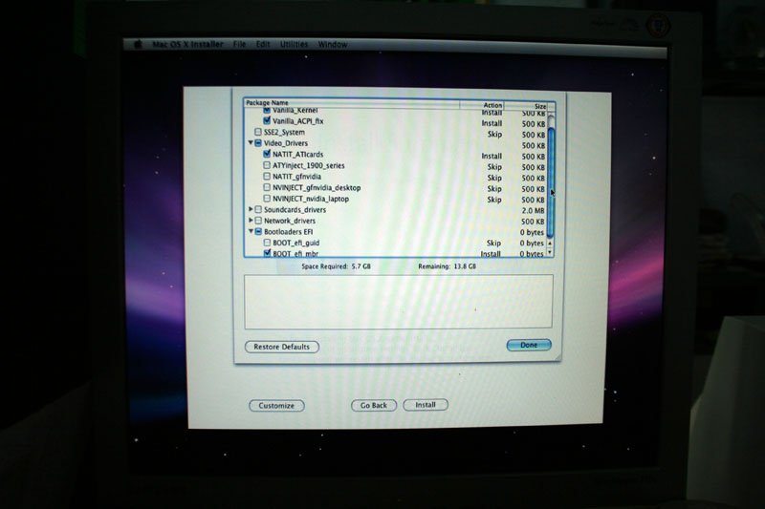Check NATIT_gfnvidia driver
Viewport: 765px width, 509px height.
pos(267,177)
